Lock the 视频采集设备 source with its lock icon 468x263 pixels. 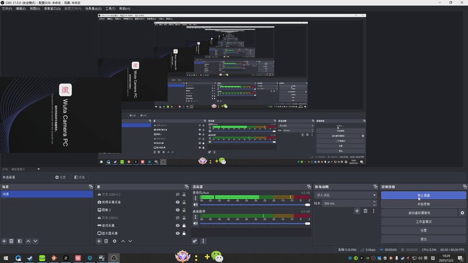184,202
